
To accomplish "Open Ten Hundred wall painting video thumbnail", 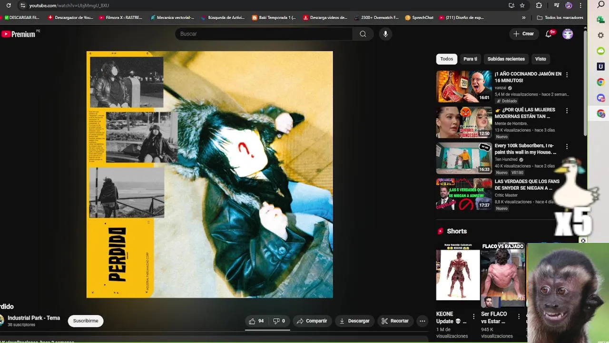I will 464,158.
